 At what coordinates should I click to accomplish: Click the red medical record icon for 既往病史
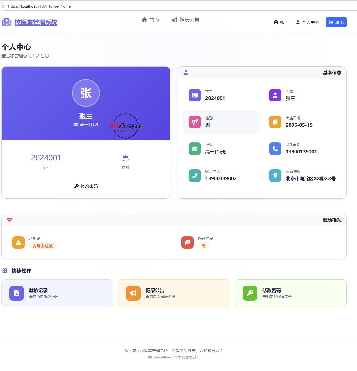coord(187,243)
